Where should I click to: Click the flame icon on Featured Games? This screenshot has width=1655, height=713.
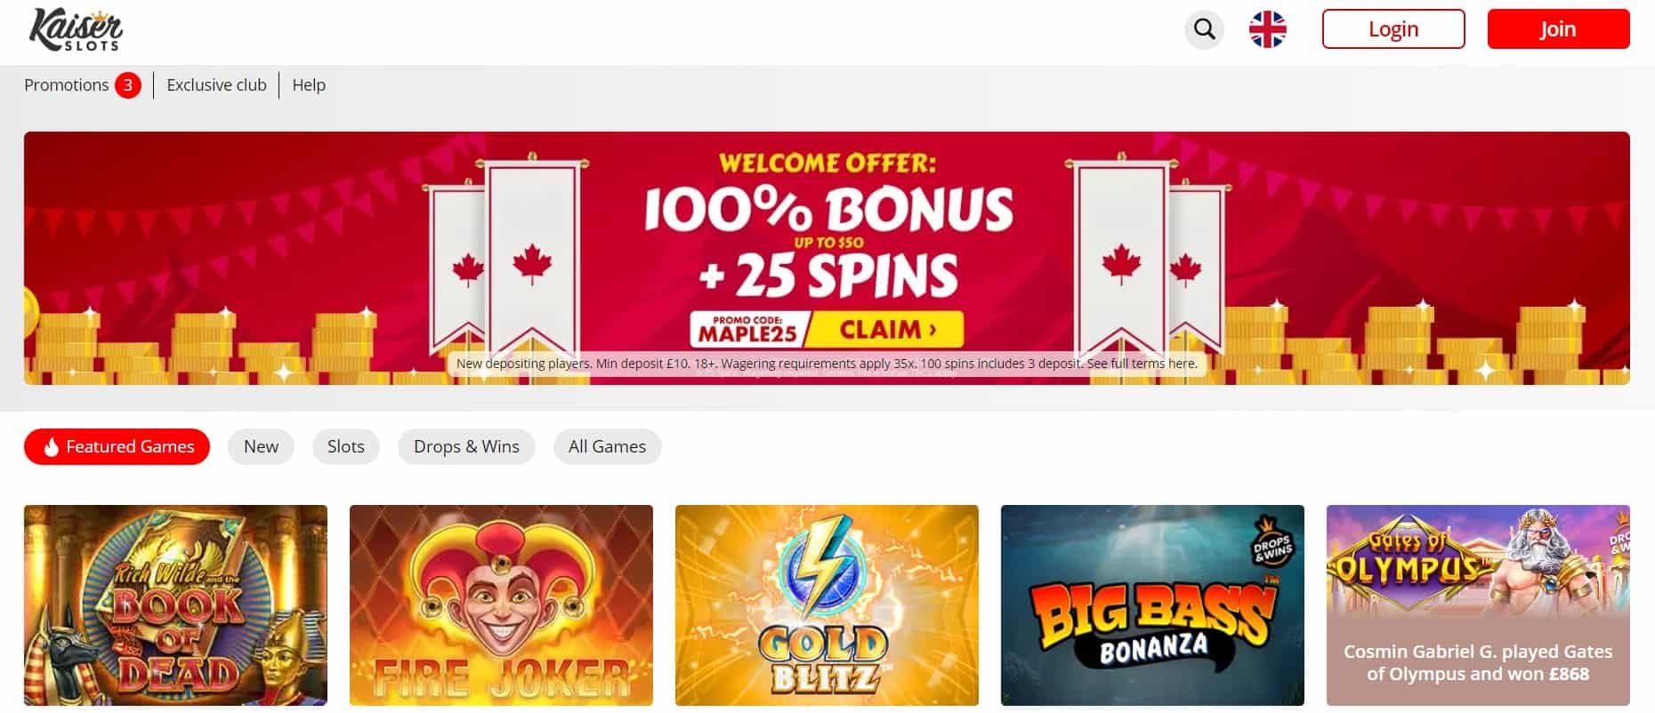[51, 447]
